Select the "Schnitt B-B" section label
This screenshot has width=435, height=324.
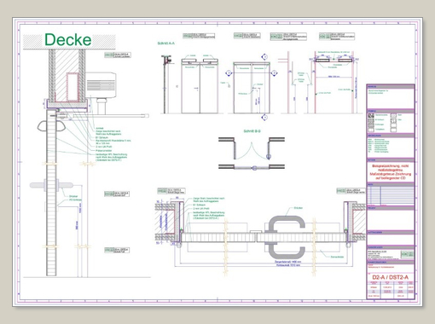click(252, 131)
